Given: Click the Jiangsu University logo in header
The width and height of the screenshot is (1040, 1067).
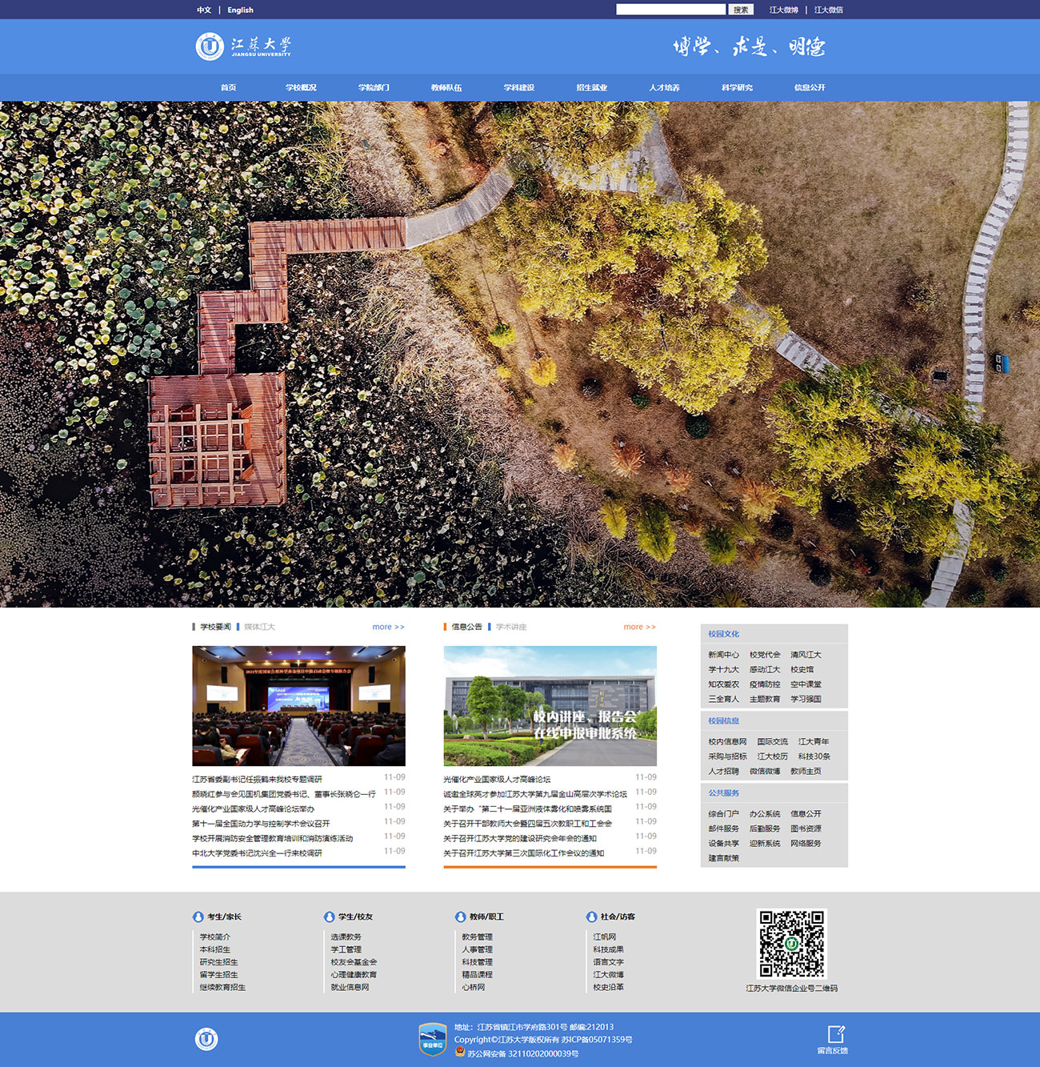Looking at the screenshot, I should point(243,46).
